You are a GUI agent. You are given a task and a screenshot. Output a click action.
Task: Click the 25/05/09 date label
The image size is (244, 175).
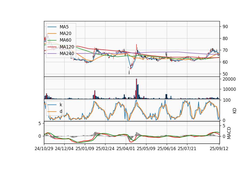pyautogui.click(x=146, y=149)
